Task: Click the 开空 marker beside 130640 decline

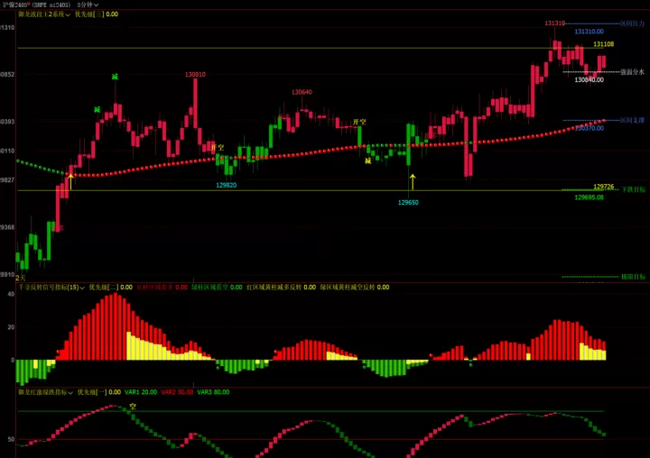Action: 359,122
